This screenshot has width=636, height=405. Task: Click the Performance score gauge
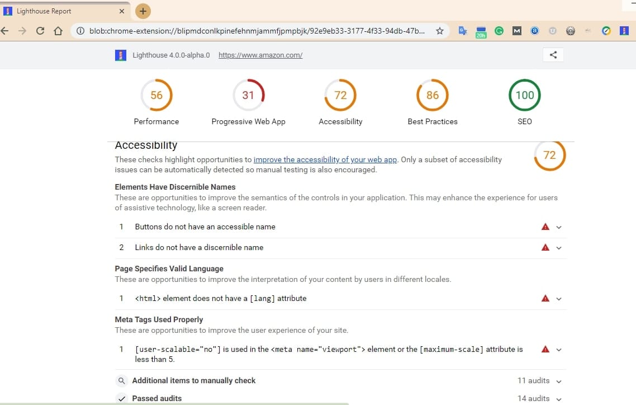point(156,95)
